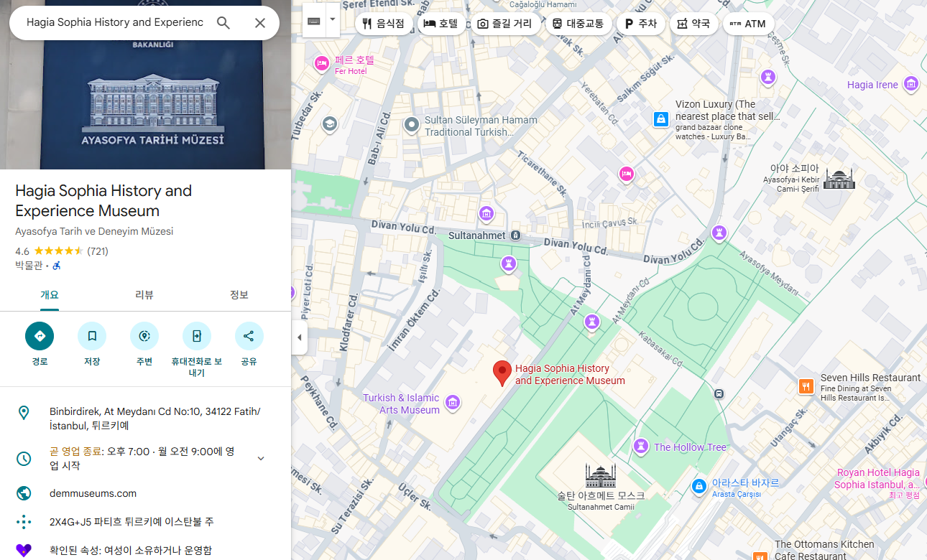Click the search magnifier icon
The image size is (927, 560).
[x=223, y=23]
